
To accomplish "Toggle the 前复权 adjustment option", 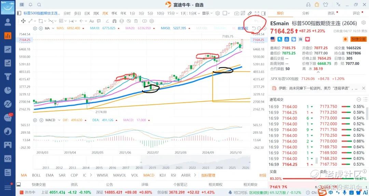I will (243, 28).
